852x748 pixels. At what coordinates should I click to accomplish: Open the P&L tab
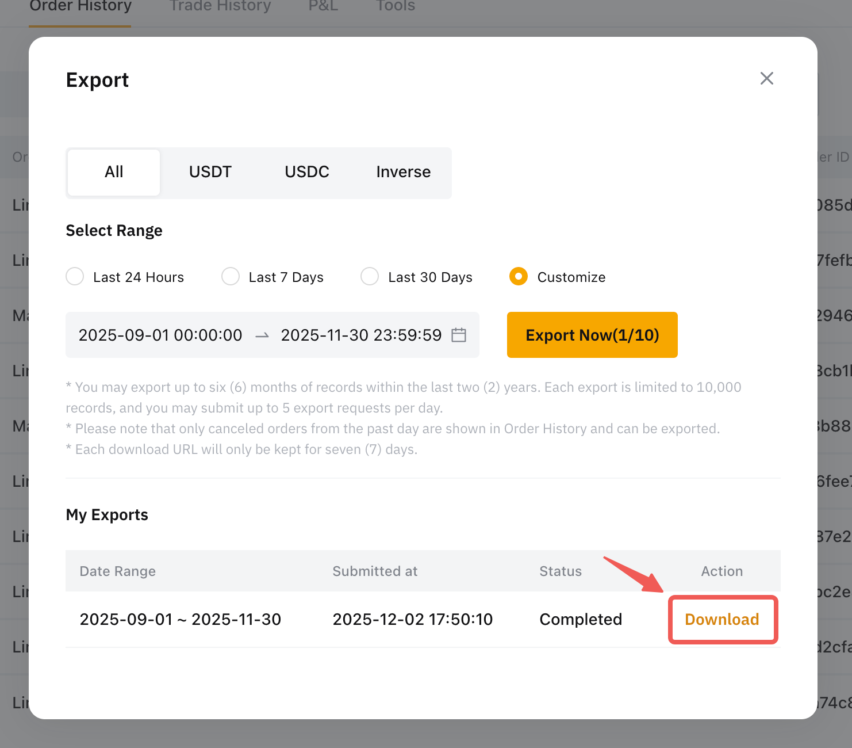click(x=323, y=7)
